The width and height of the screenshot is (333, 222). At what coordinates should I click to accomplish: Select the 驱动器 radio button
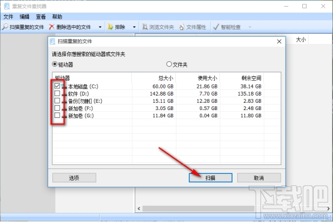point(55,64)
